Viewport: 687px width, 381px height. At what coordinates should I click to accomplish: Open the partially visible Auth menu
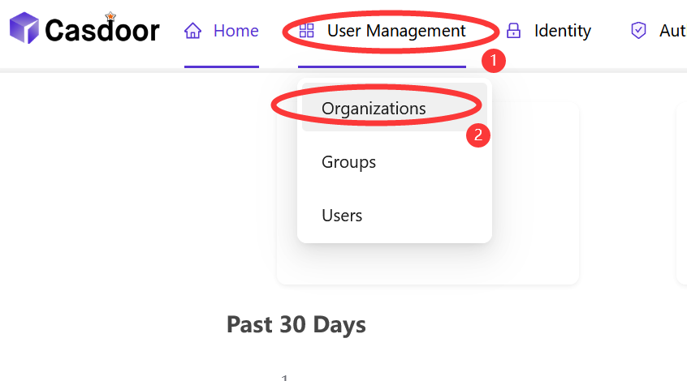pos(672,31)
